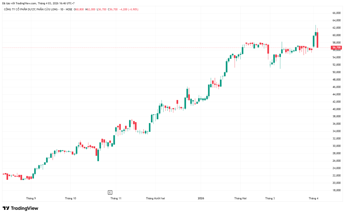The image size is (345, 215).
Task: Click the 40,000 price scale label
Action: click(x=336, y=109)
